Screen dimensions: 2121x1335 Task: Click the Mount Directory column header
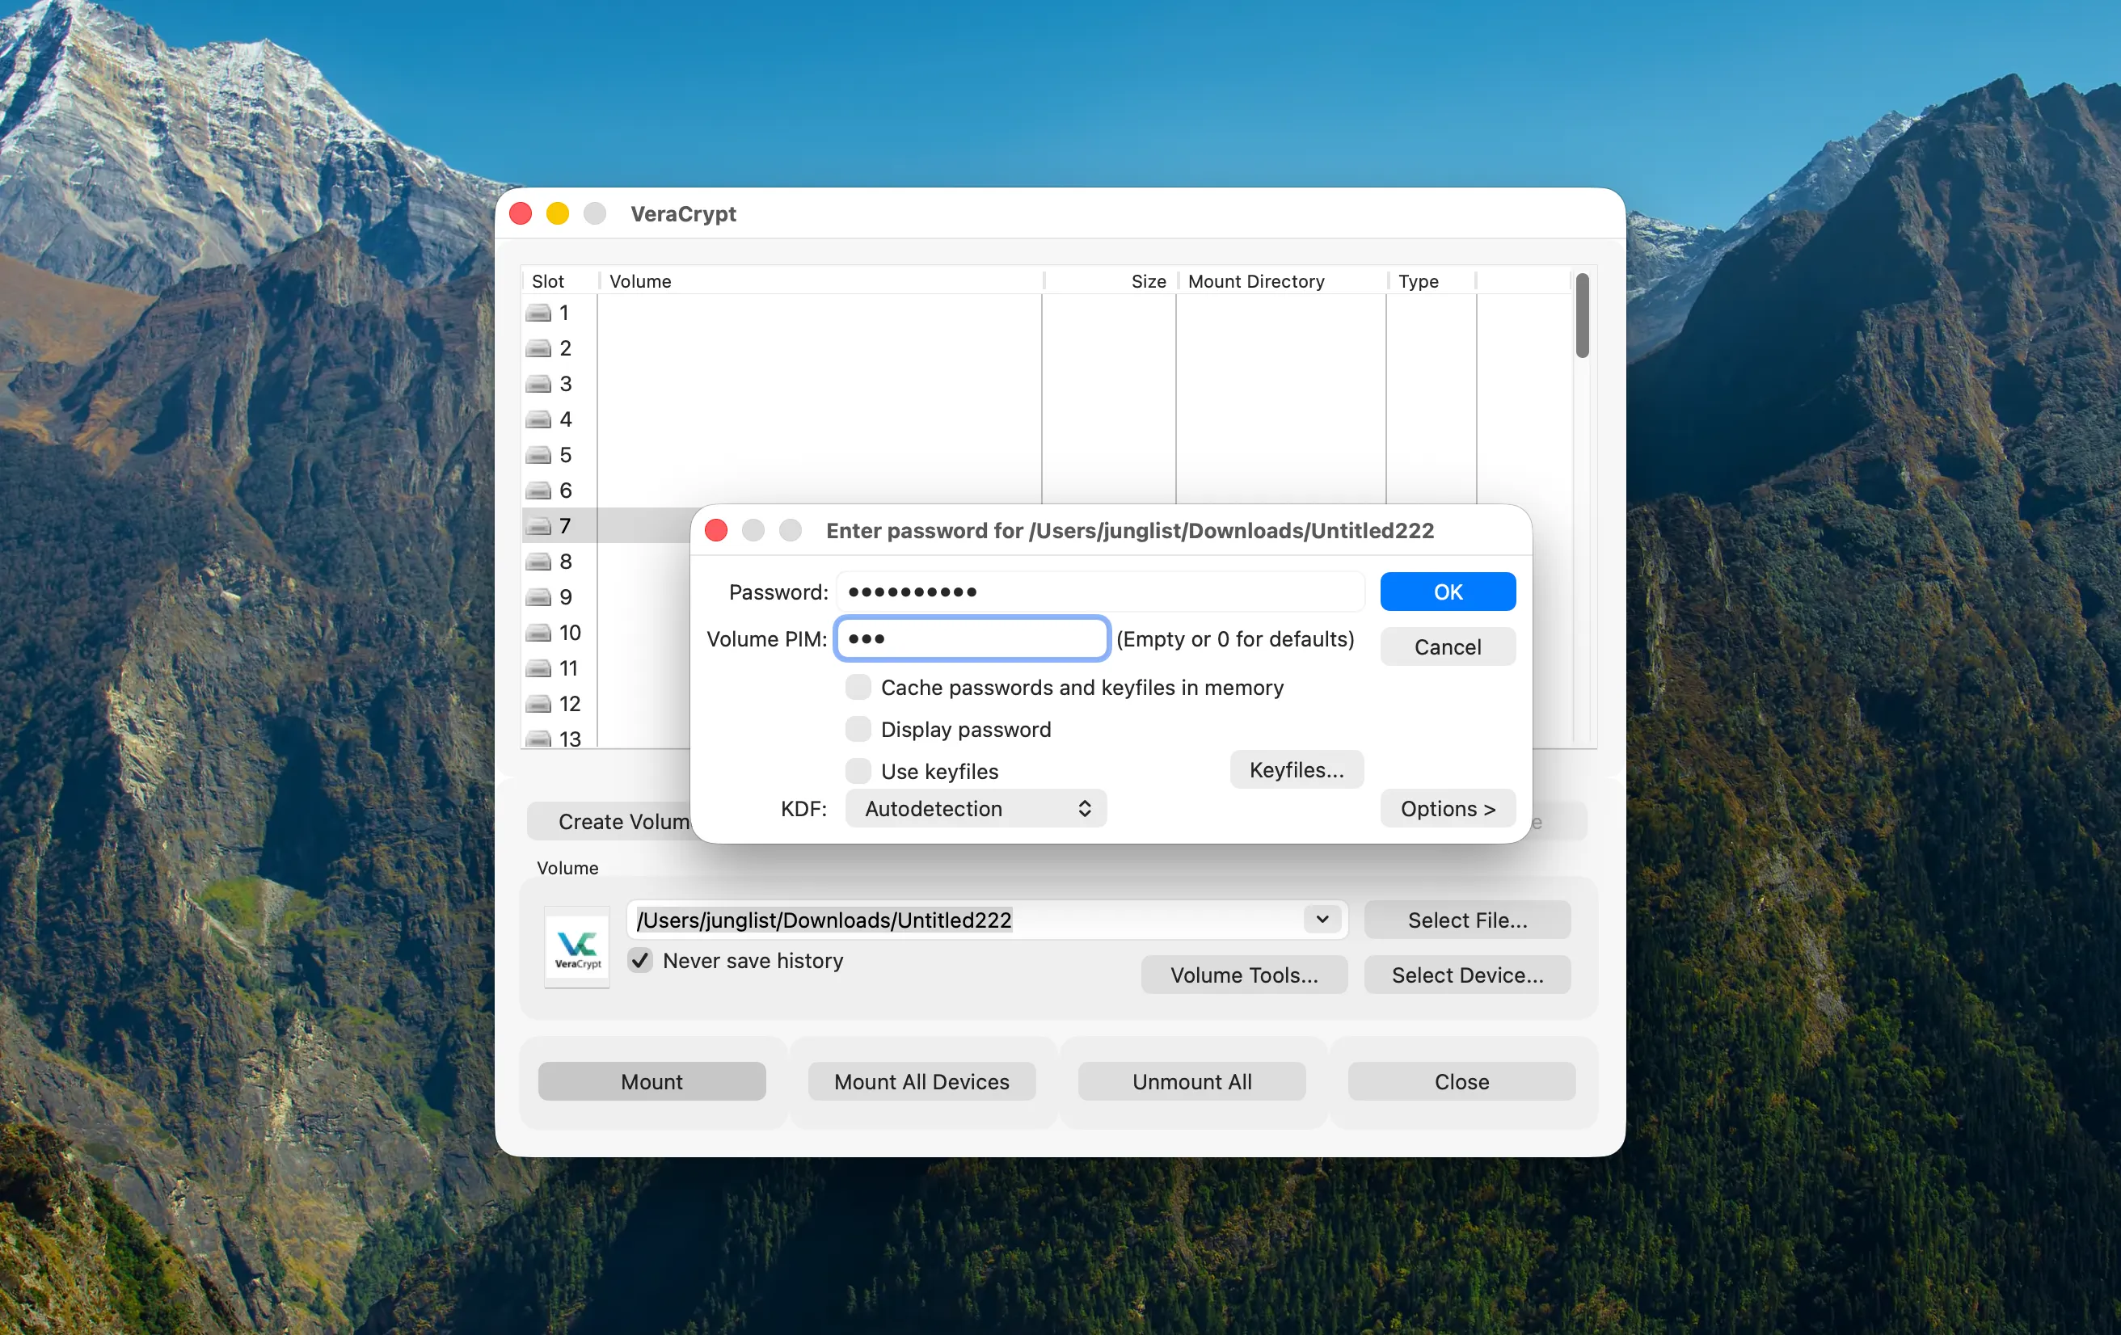tap(1283, 281)
